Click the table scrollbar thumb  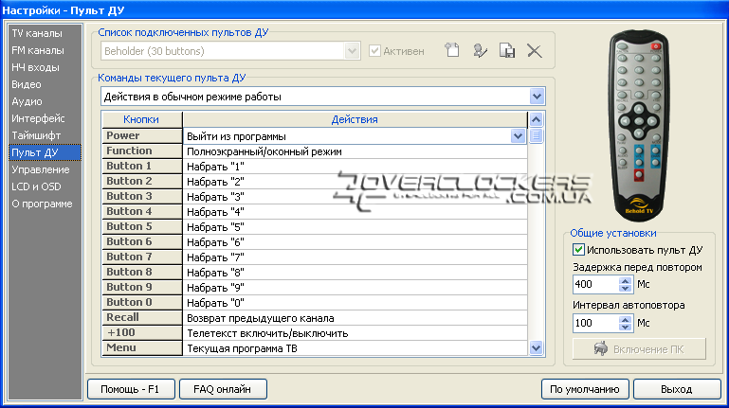(536, 136)
